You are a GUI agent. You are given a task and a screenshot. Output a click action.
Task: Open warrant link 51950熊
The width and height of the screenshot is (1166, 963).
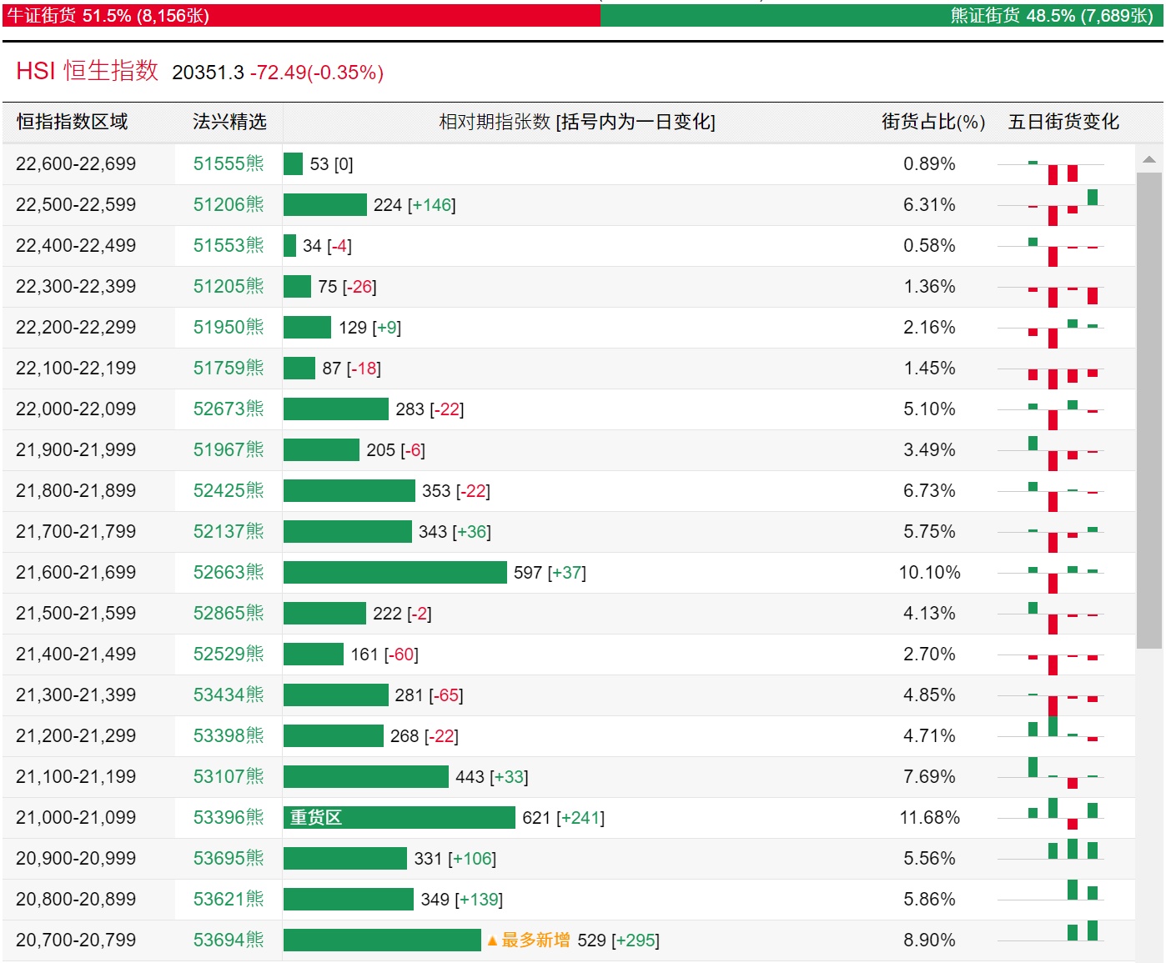tap(229, 327)
